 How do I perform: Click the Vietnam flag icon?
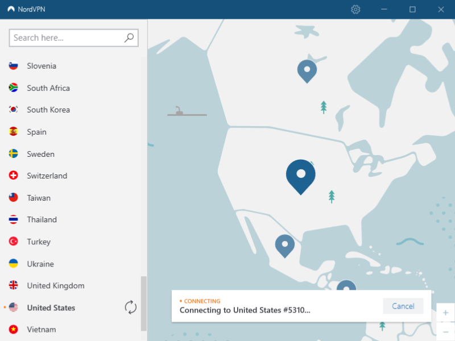click(13, 330)
